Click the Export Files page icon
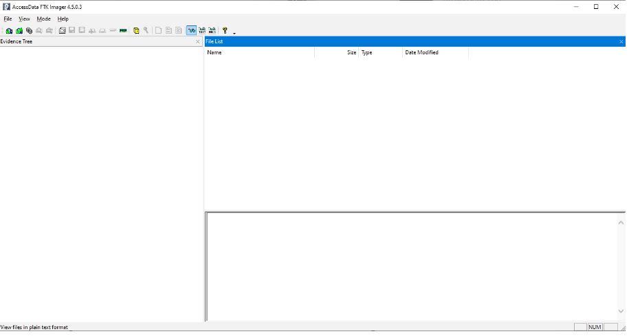 pyautogui.click(x=159, y=30)
